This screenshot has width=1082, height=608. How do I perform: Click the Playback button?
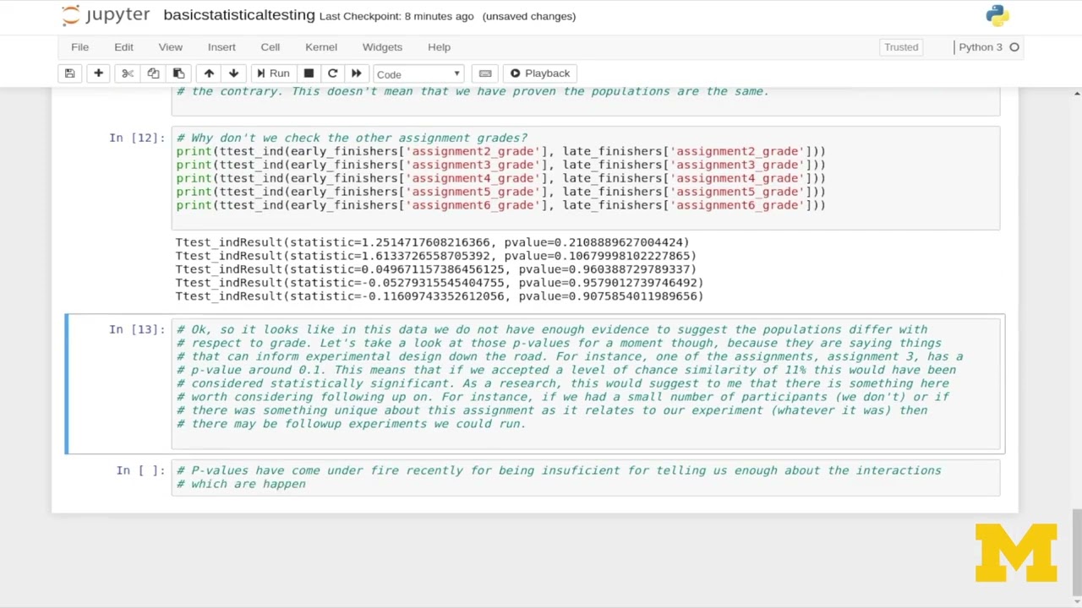pos(539,73)
